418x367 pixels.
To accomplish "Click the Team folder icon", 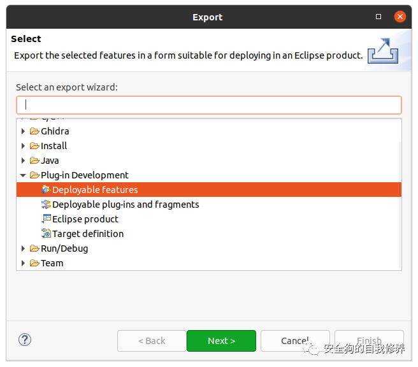I will tap(34, 263).
